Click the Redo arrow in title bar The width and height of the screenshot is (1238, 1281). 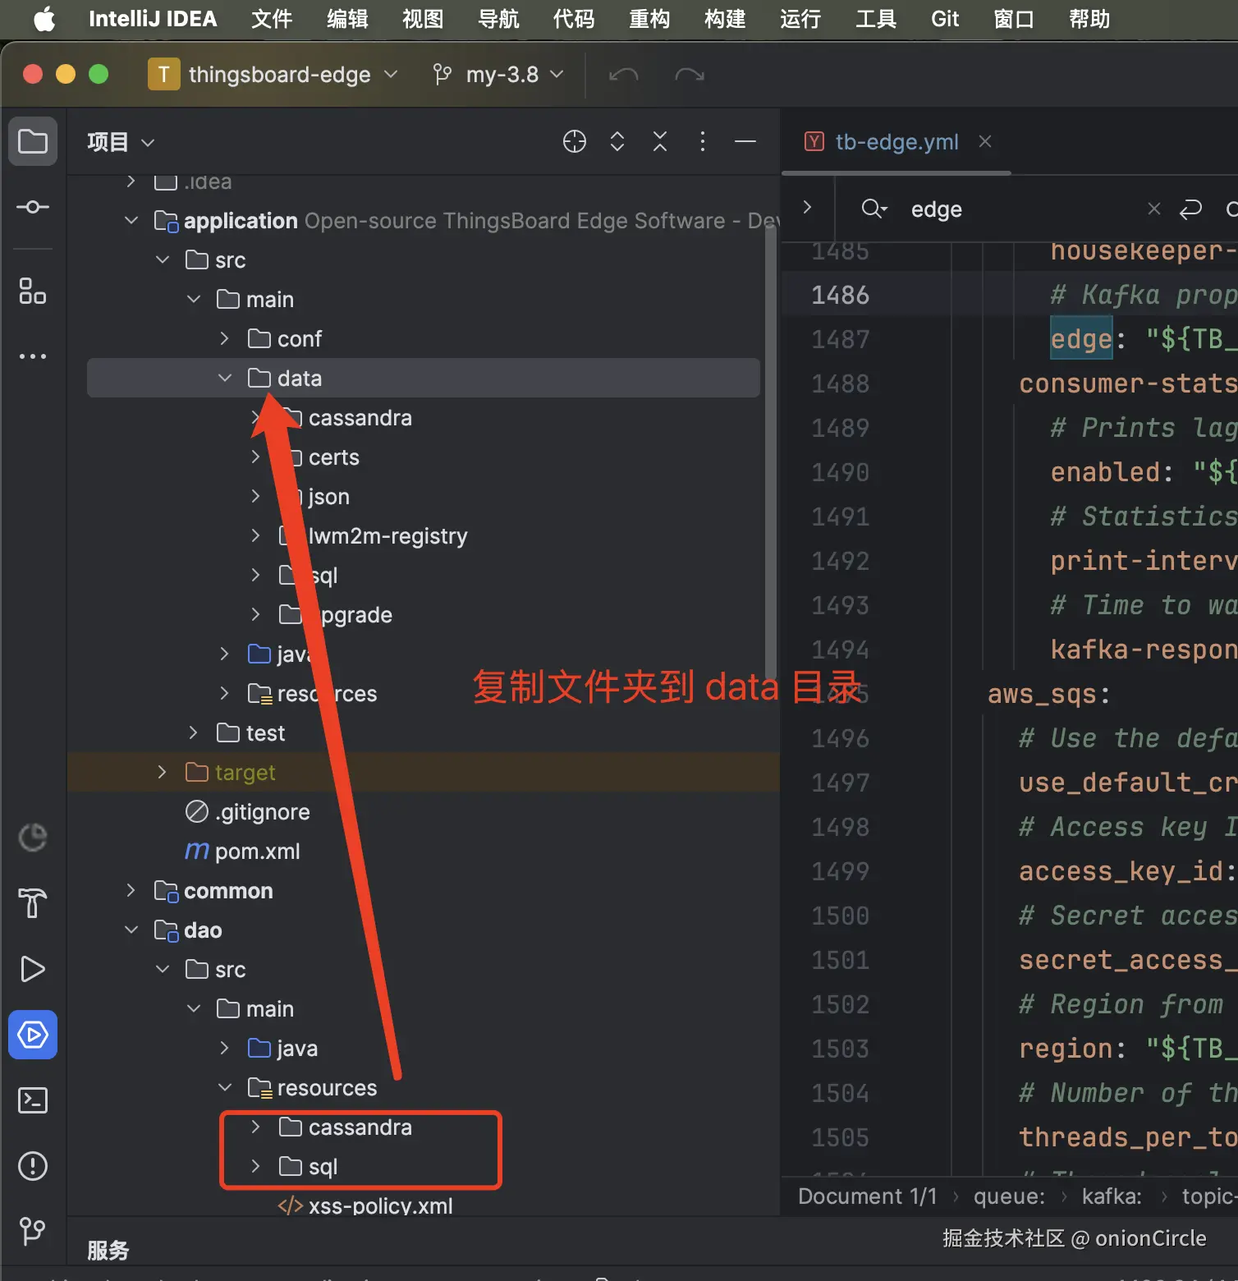point(690,75)
